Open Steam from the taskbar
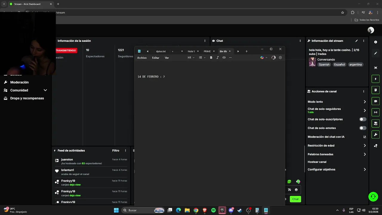This screenshot has height=215, width=382. click(239, 210)
